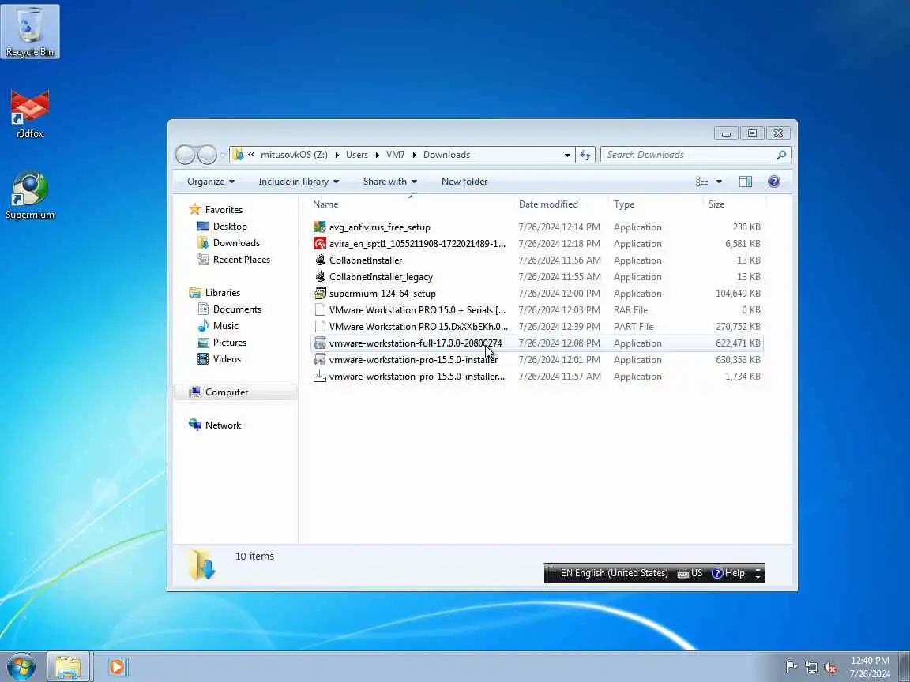Open the taskbar clock showing 12:40 PM
This screenshot has width=910, height=682.
870,667
